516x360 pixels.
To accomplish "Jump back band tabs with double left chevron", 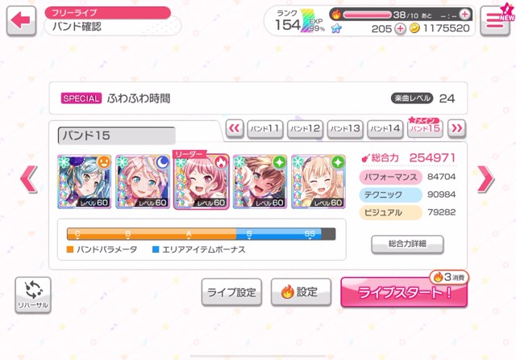I will coord(235,128).
